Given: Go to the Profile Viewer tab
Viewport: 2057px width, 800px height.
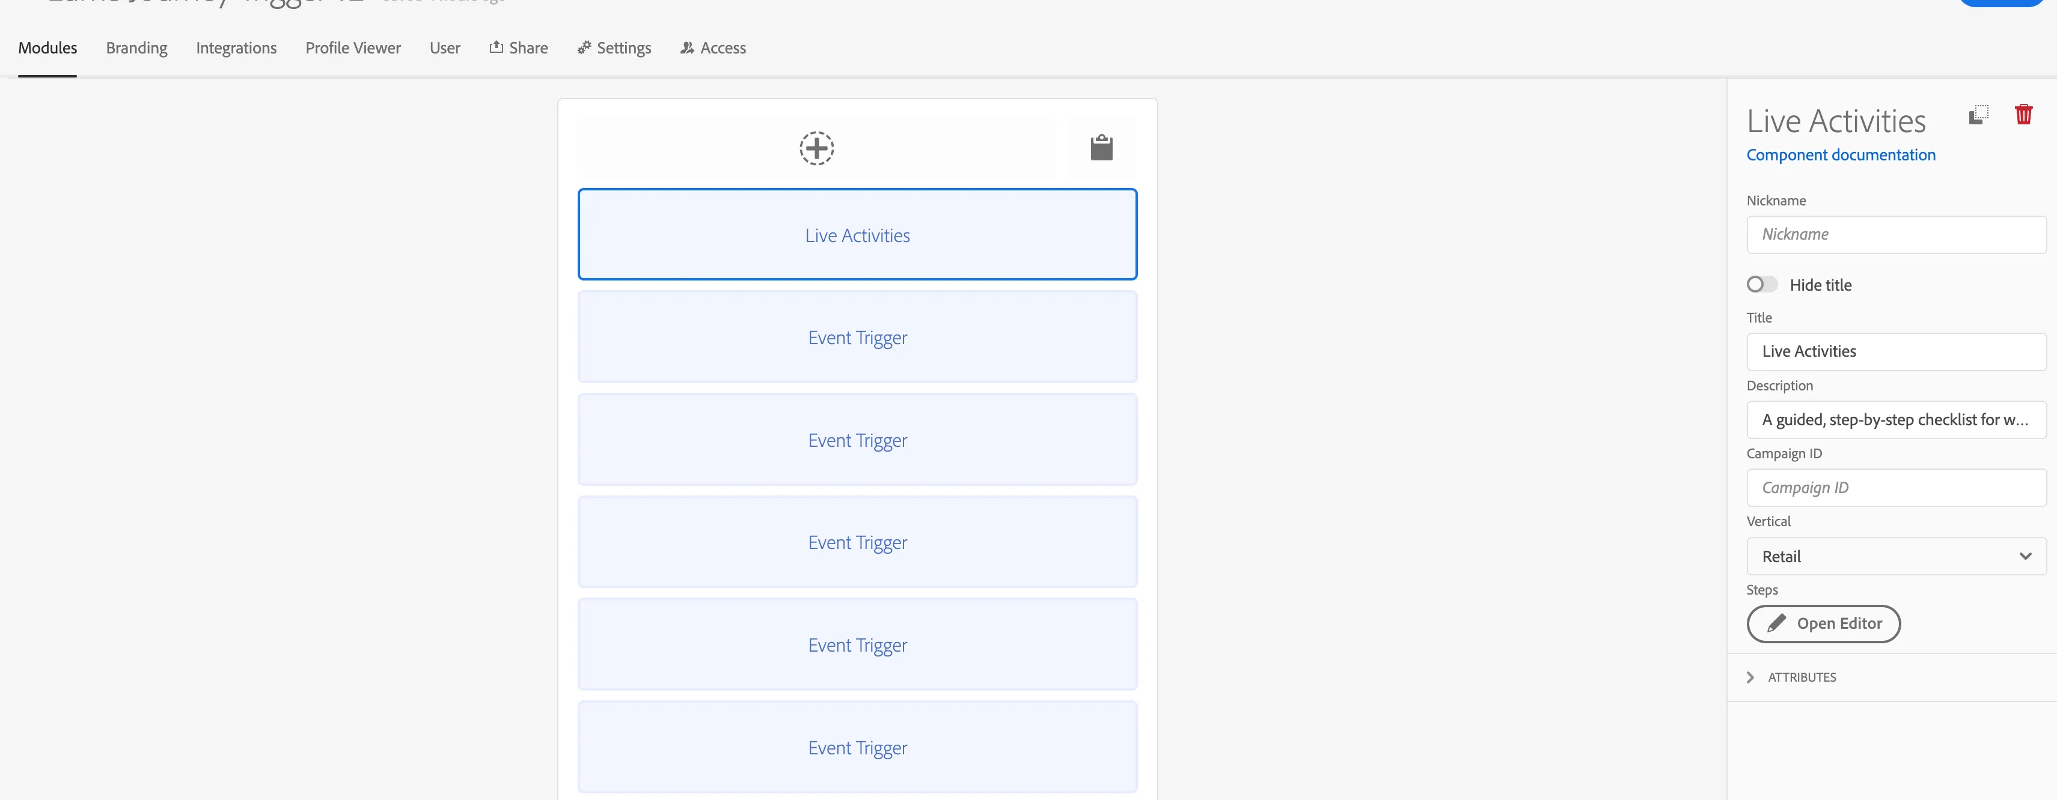Looking at the screenshot, I should (353, 48).
